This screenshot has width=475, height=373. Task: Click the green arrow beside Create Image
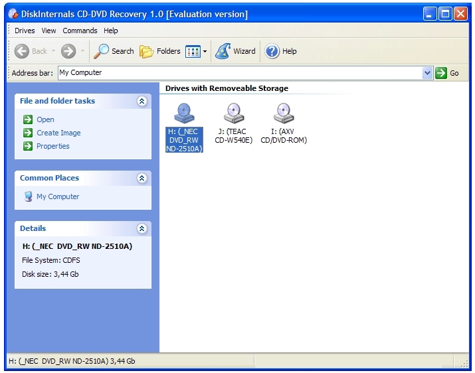pyautogui.click(x=28, y=133)
